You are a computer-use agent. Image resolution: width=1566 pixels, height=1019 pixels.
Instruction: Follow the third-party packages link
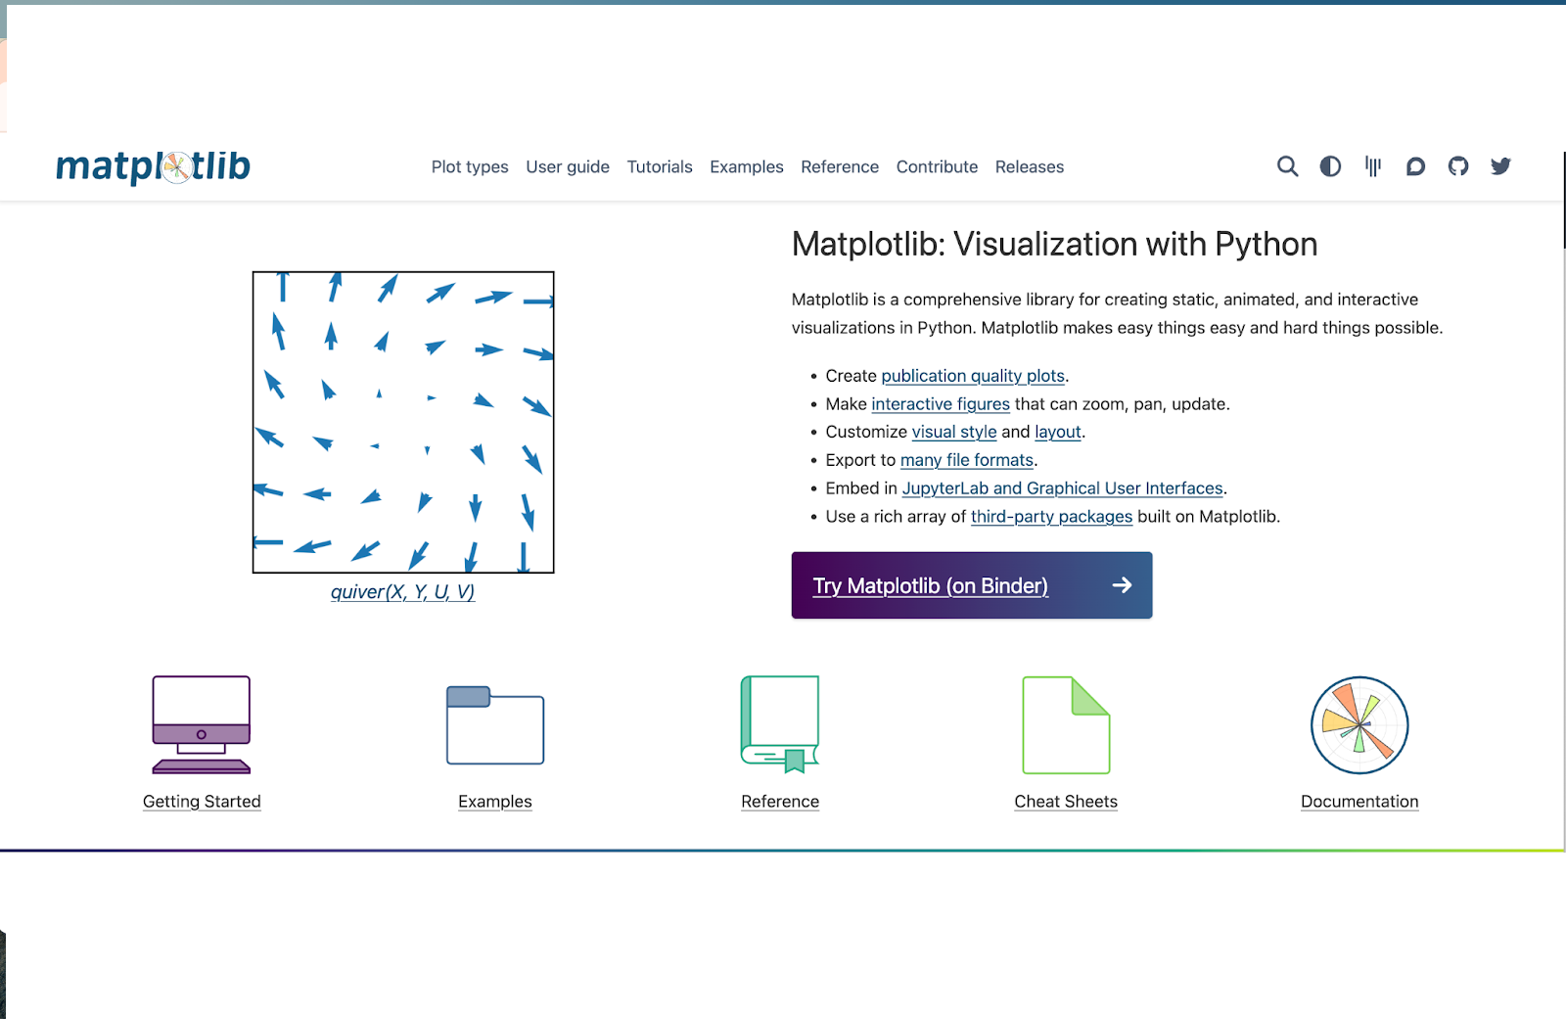tap(1051, 516)
